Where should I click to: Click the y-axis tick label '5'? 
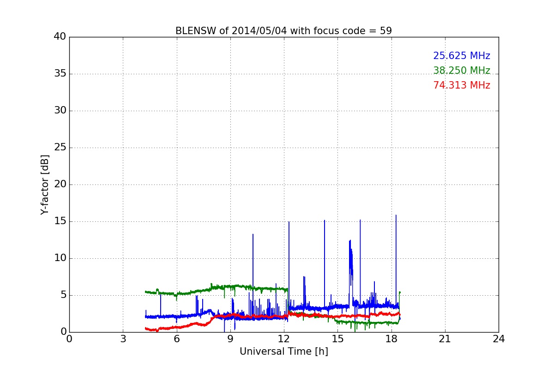coord(63,295)
